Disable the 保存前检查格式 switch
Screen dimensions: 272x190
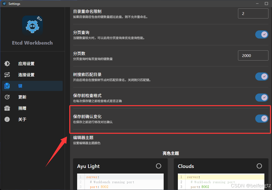pyautogui.click(x=262, y=98)
